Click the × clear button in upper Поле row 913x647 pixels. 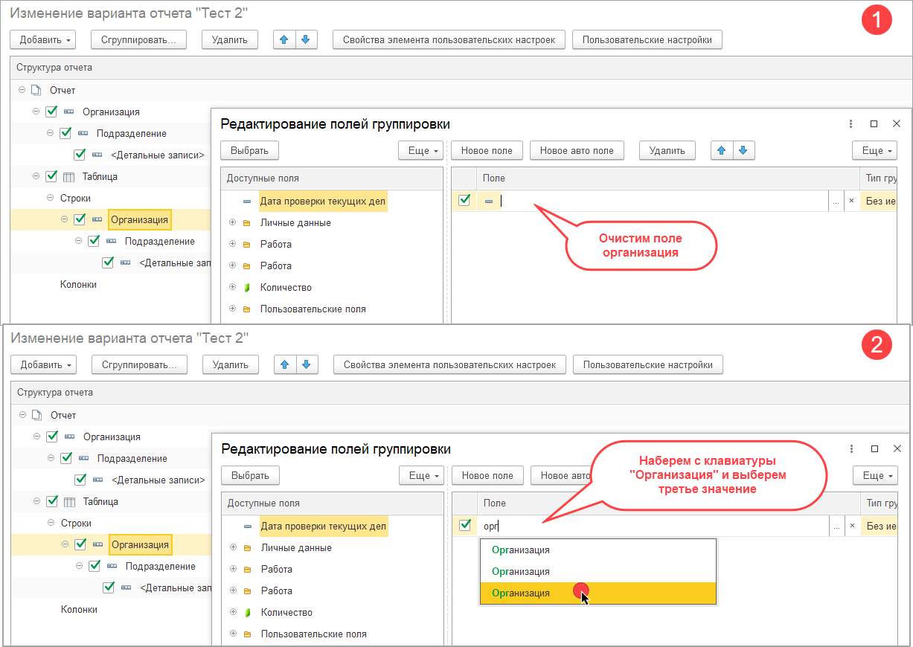tap(851, 201)
